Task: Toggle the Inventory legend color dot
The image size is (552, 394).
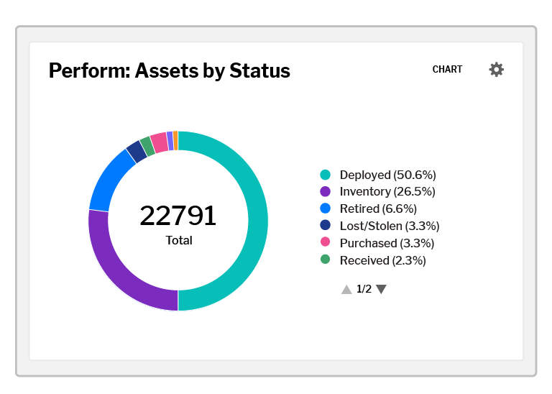Action: click(326, 191)
